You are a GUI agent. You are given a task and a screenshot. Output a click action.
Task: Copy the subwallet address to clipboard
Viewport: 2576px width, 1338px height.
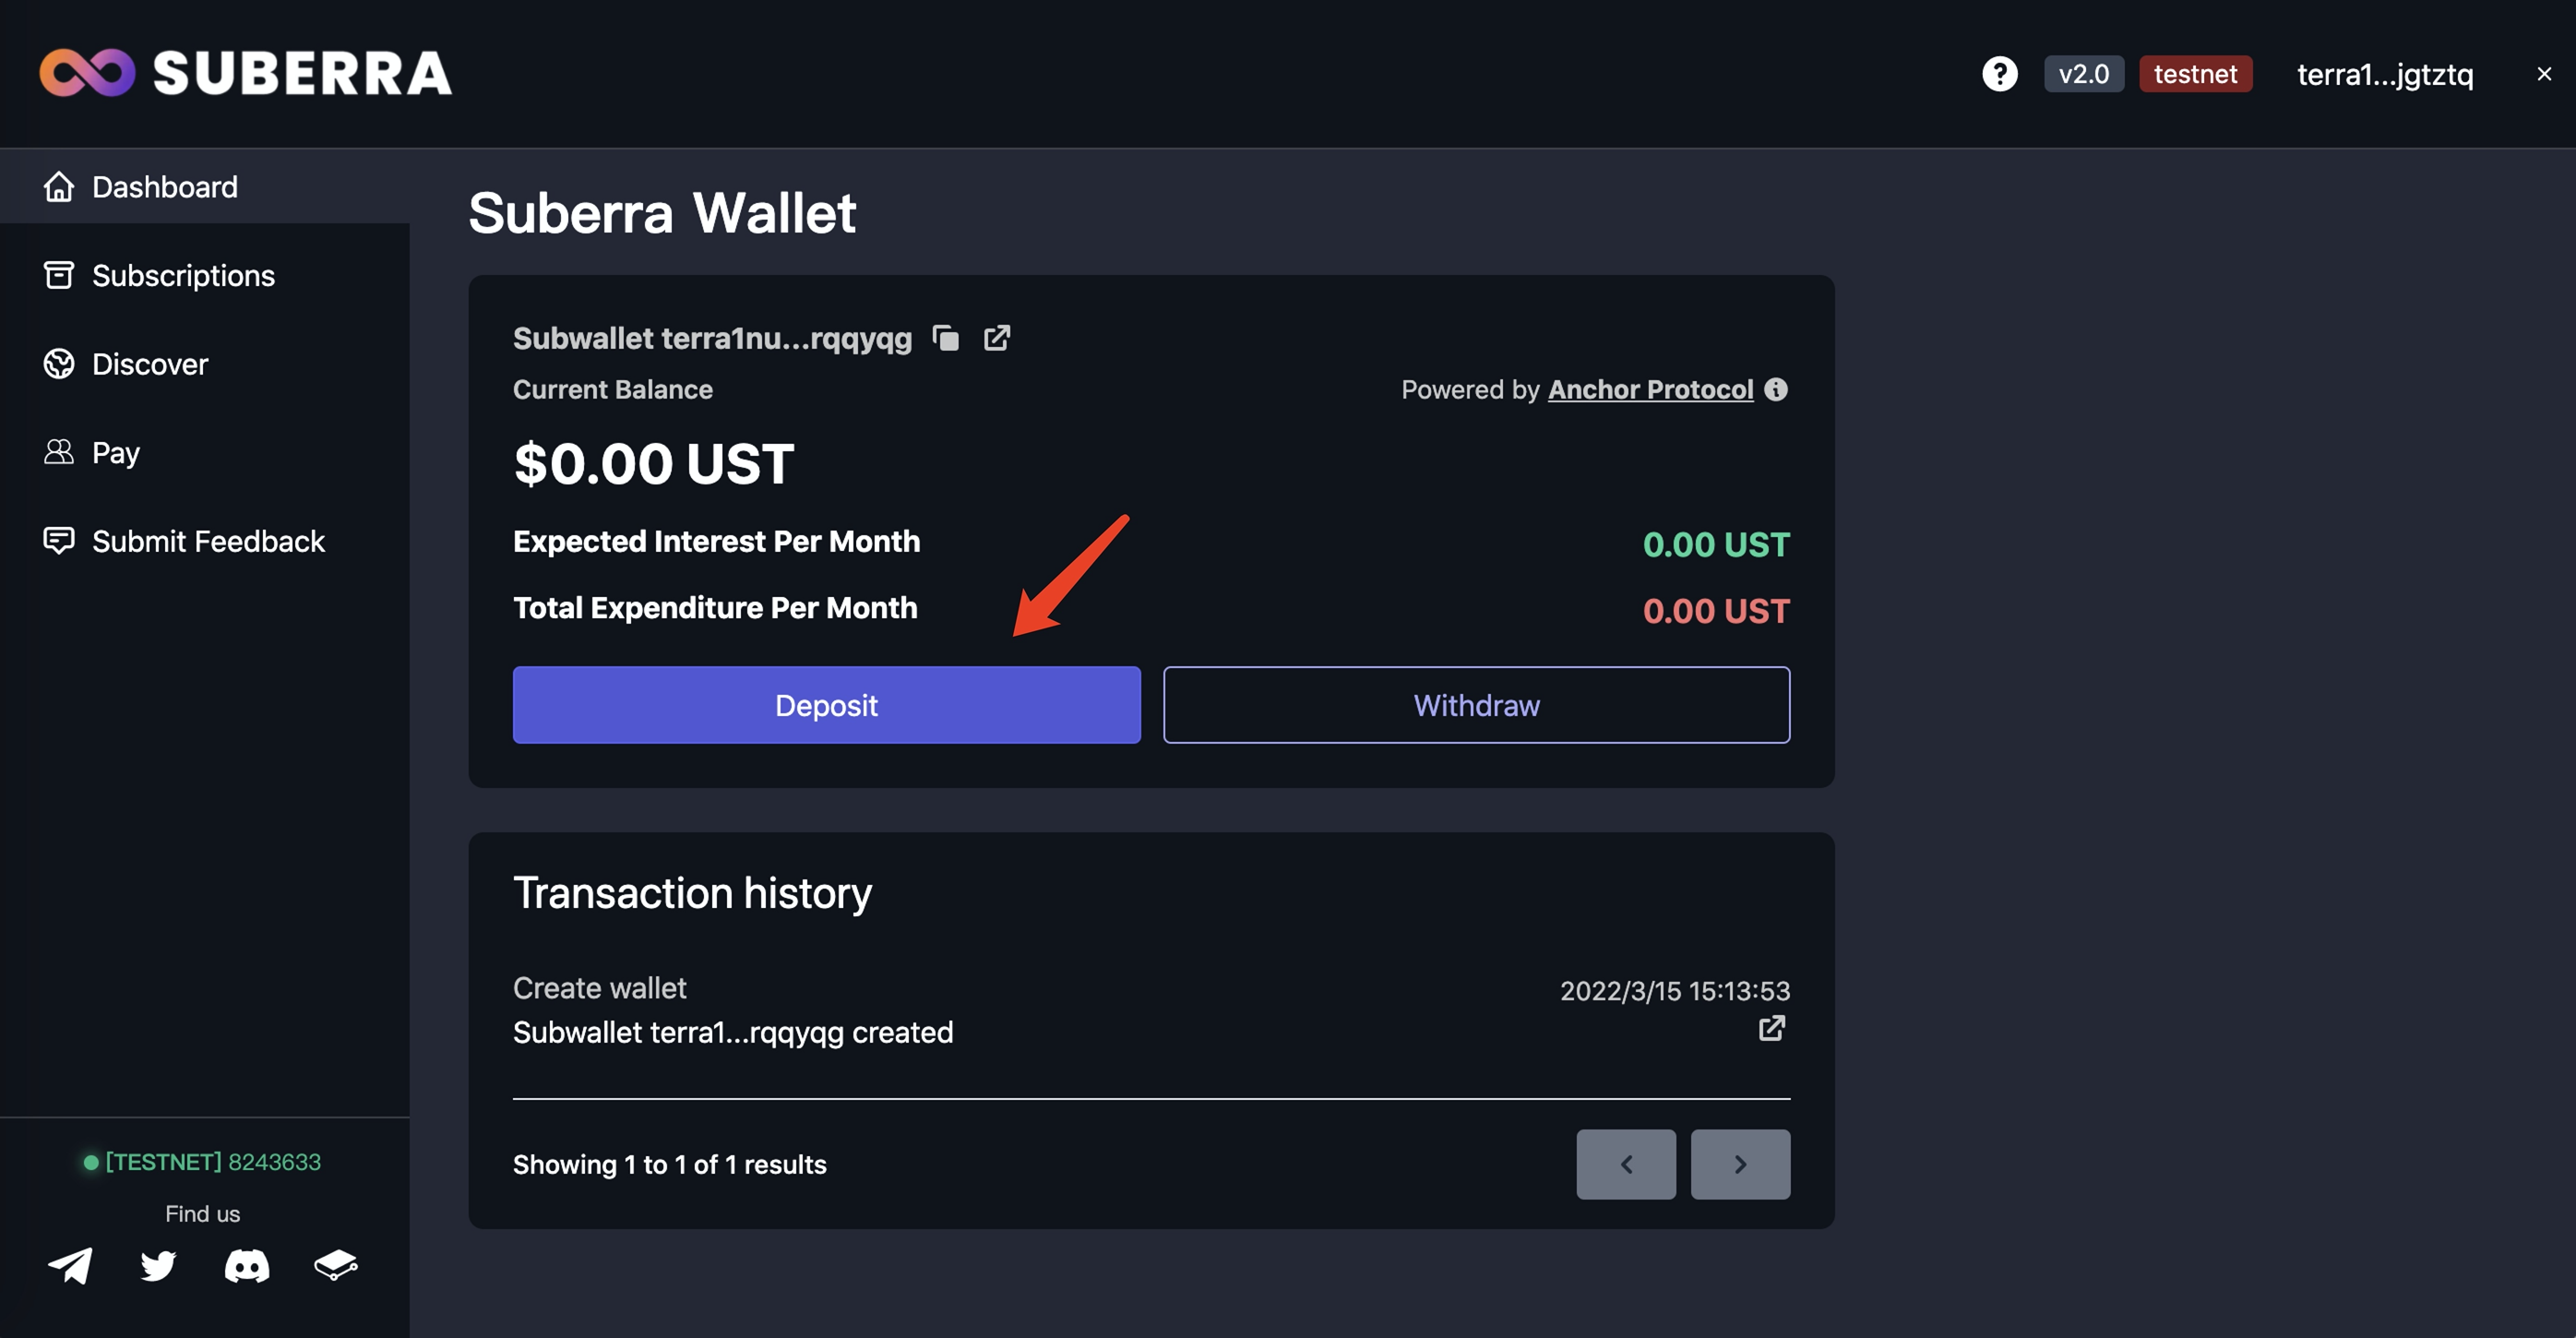tap(945, 338)
